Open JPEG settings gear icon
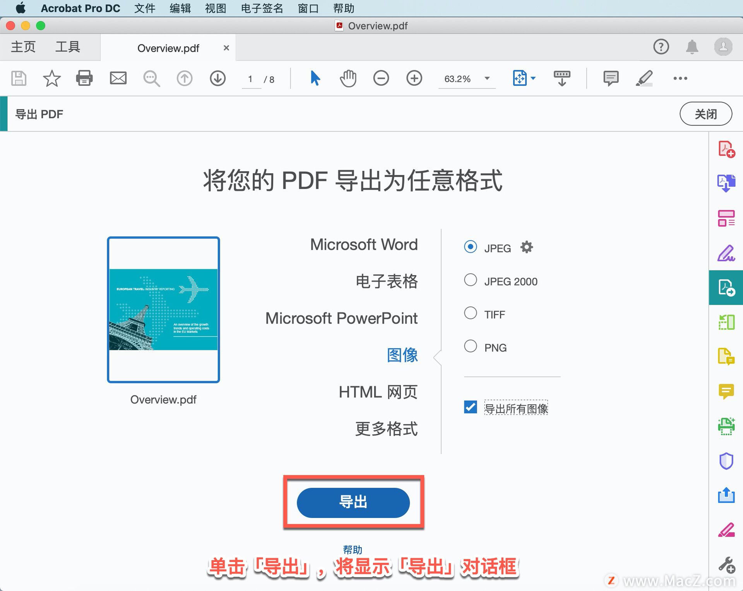 tap(526, 247)
